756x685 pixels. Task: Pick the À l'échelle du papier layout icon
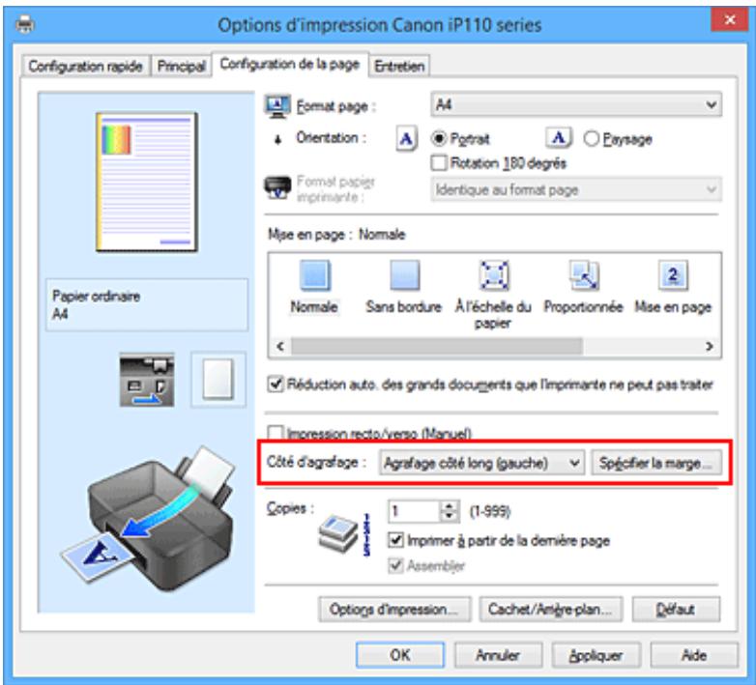point(494,275)
